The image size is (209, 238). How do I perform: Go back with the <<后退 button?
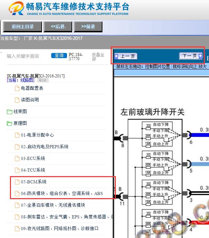pyautogui.click(x=58, y=27)
